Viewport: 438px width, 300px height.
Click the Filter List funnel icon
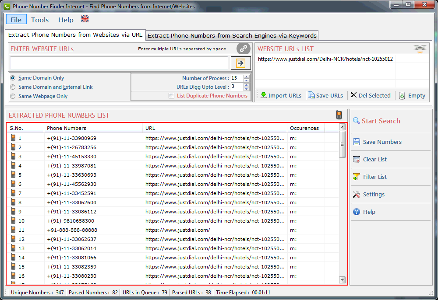click(357, 177)
